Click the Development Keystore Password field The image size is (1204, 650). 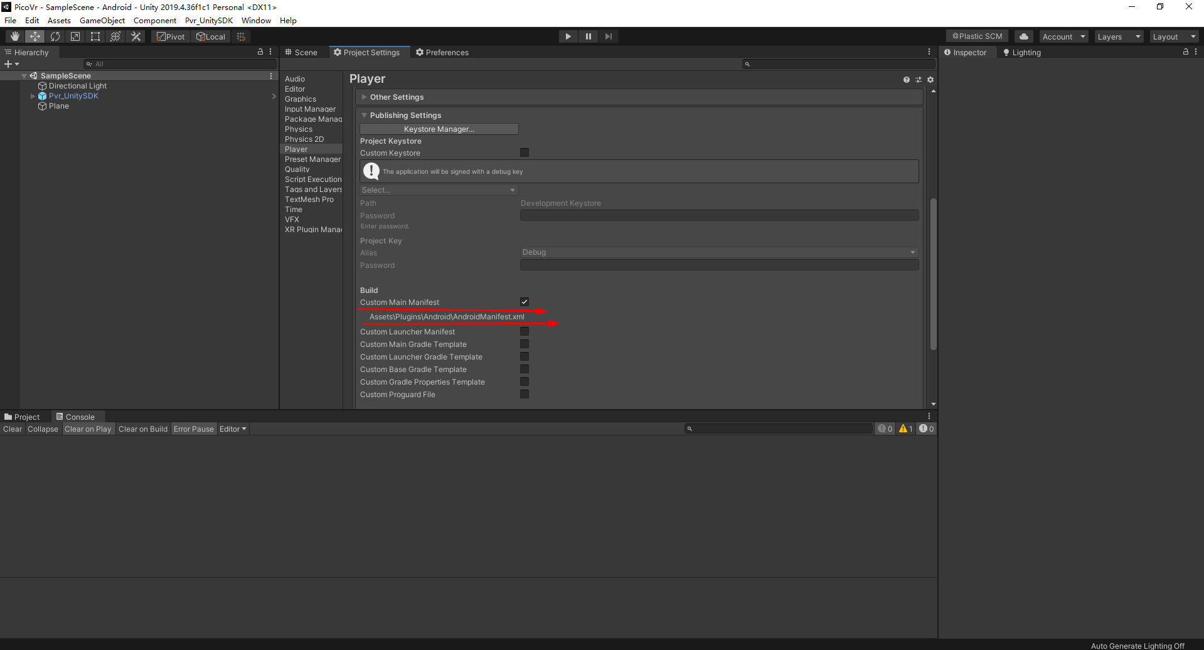click(719, 215)
